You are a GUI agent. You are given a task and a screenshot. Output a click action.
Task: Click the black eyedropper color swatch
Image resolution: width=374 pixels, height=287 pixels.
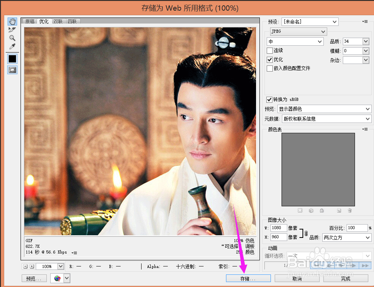(12, 59)
